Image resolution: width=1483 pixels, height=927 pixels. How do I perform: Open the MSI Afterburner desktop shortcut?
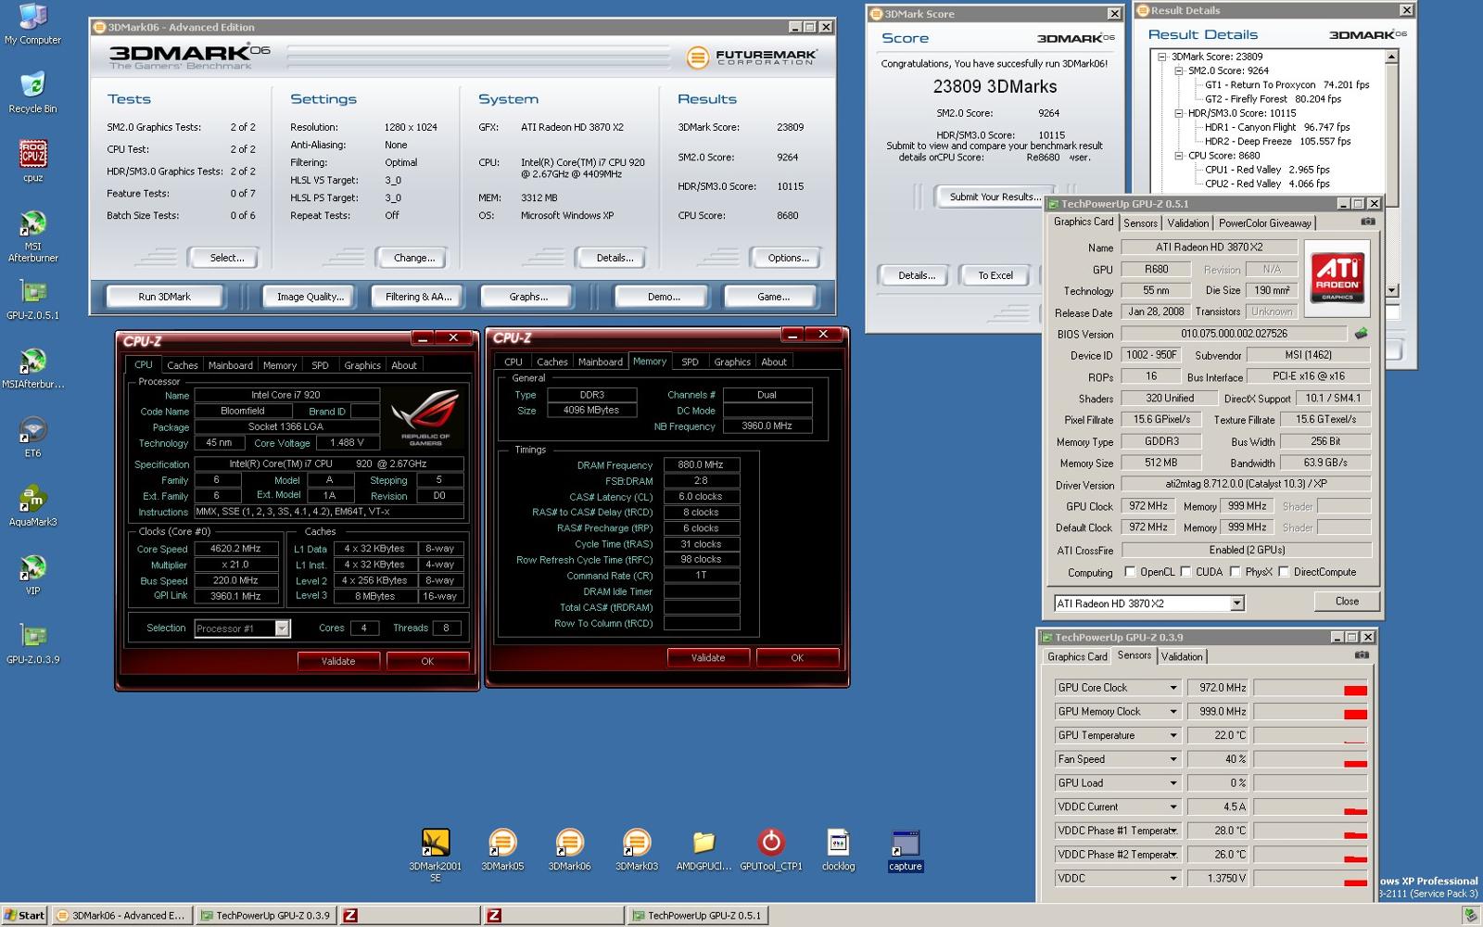(32, 236)
